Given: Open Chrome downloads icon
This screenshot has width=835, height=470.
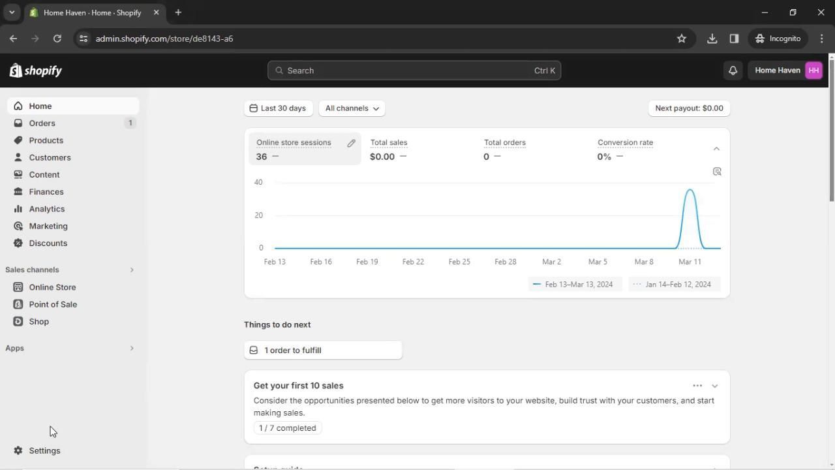Looking at the screenshot, I should pos(712,39).
